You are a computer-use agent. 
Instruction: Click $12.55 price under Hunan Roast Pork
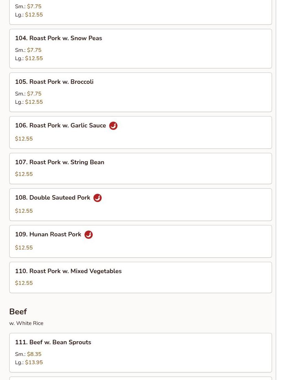(x=24, y=248)
